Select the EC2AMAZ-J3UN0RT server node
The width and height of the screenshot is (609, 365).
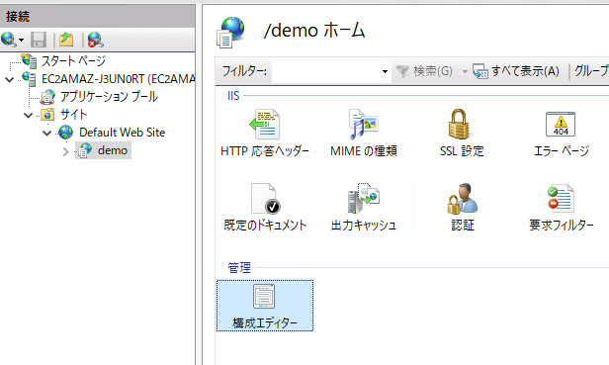pyautogui.click(x=118, y=79)
